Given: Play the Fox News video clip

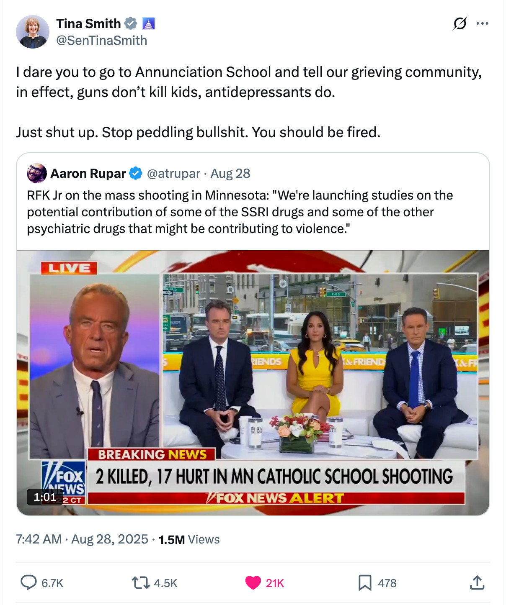Looking at the screenshot, I should [x=253, y=383].
